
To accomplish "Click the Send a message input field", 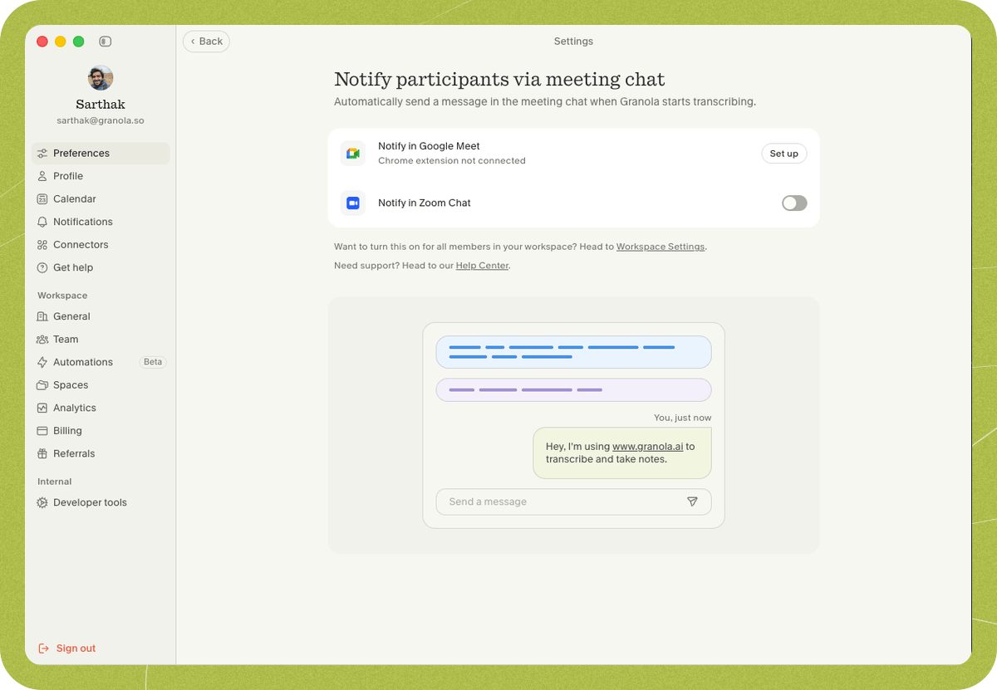I will coord(573,502).
